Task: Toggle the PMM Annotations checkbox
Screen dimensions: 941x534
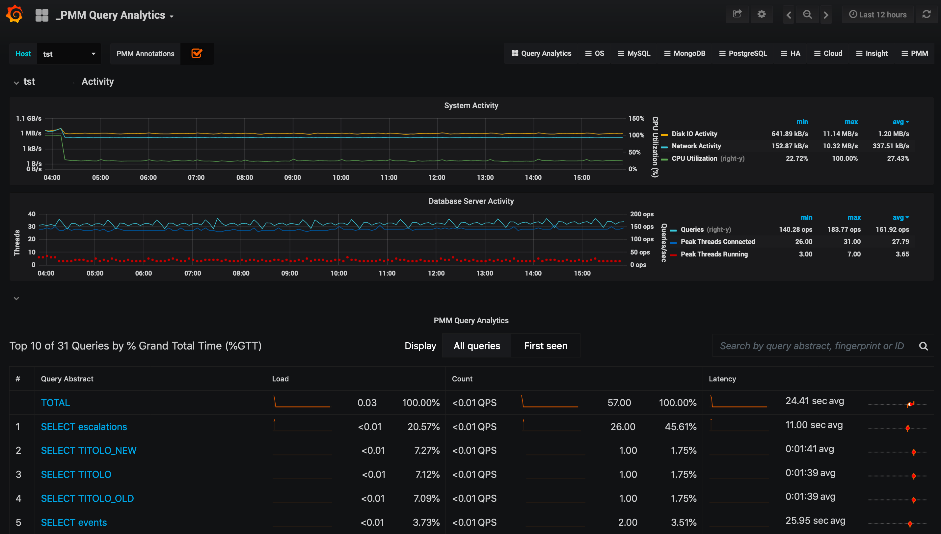Action: click(197, 54)
